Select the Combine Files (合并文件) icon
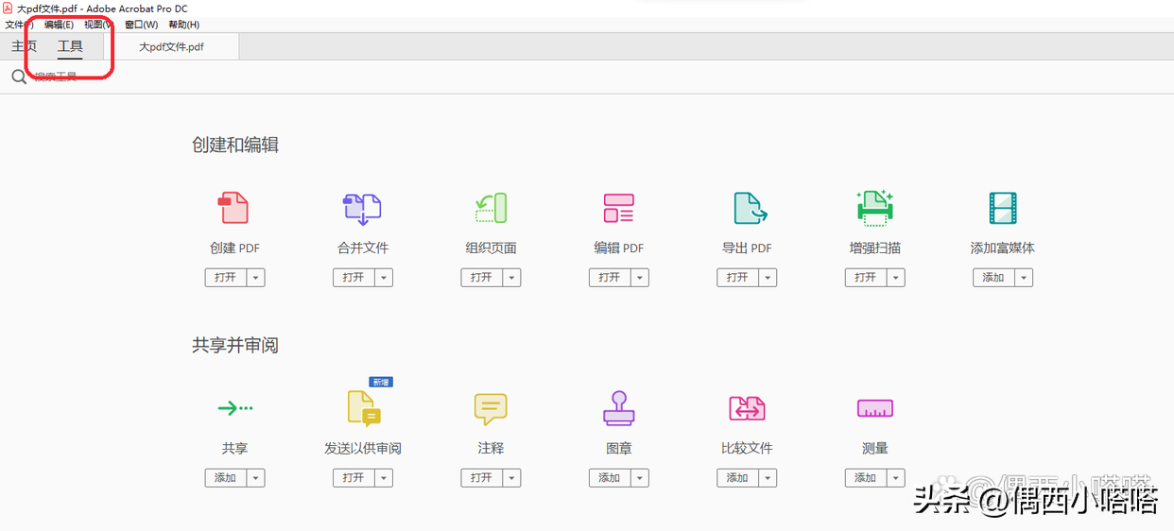Image resolution: width=1174 pixels, height=531 pixels. pyautogui.click(x=362, y=209)
